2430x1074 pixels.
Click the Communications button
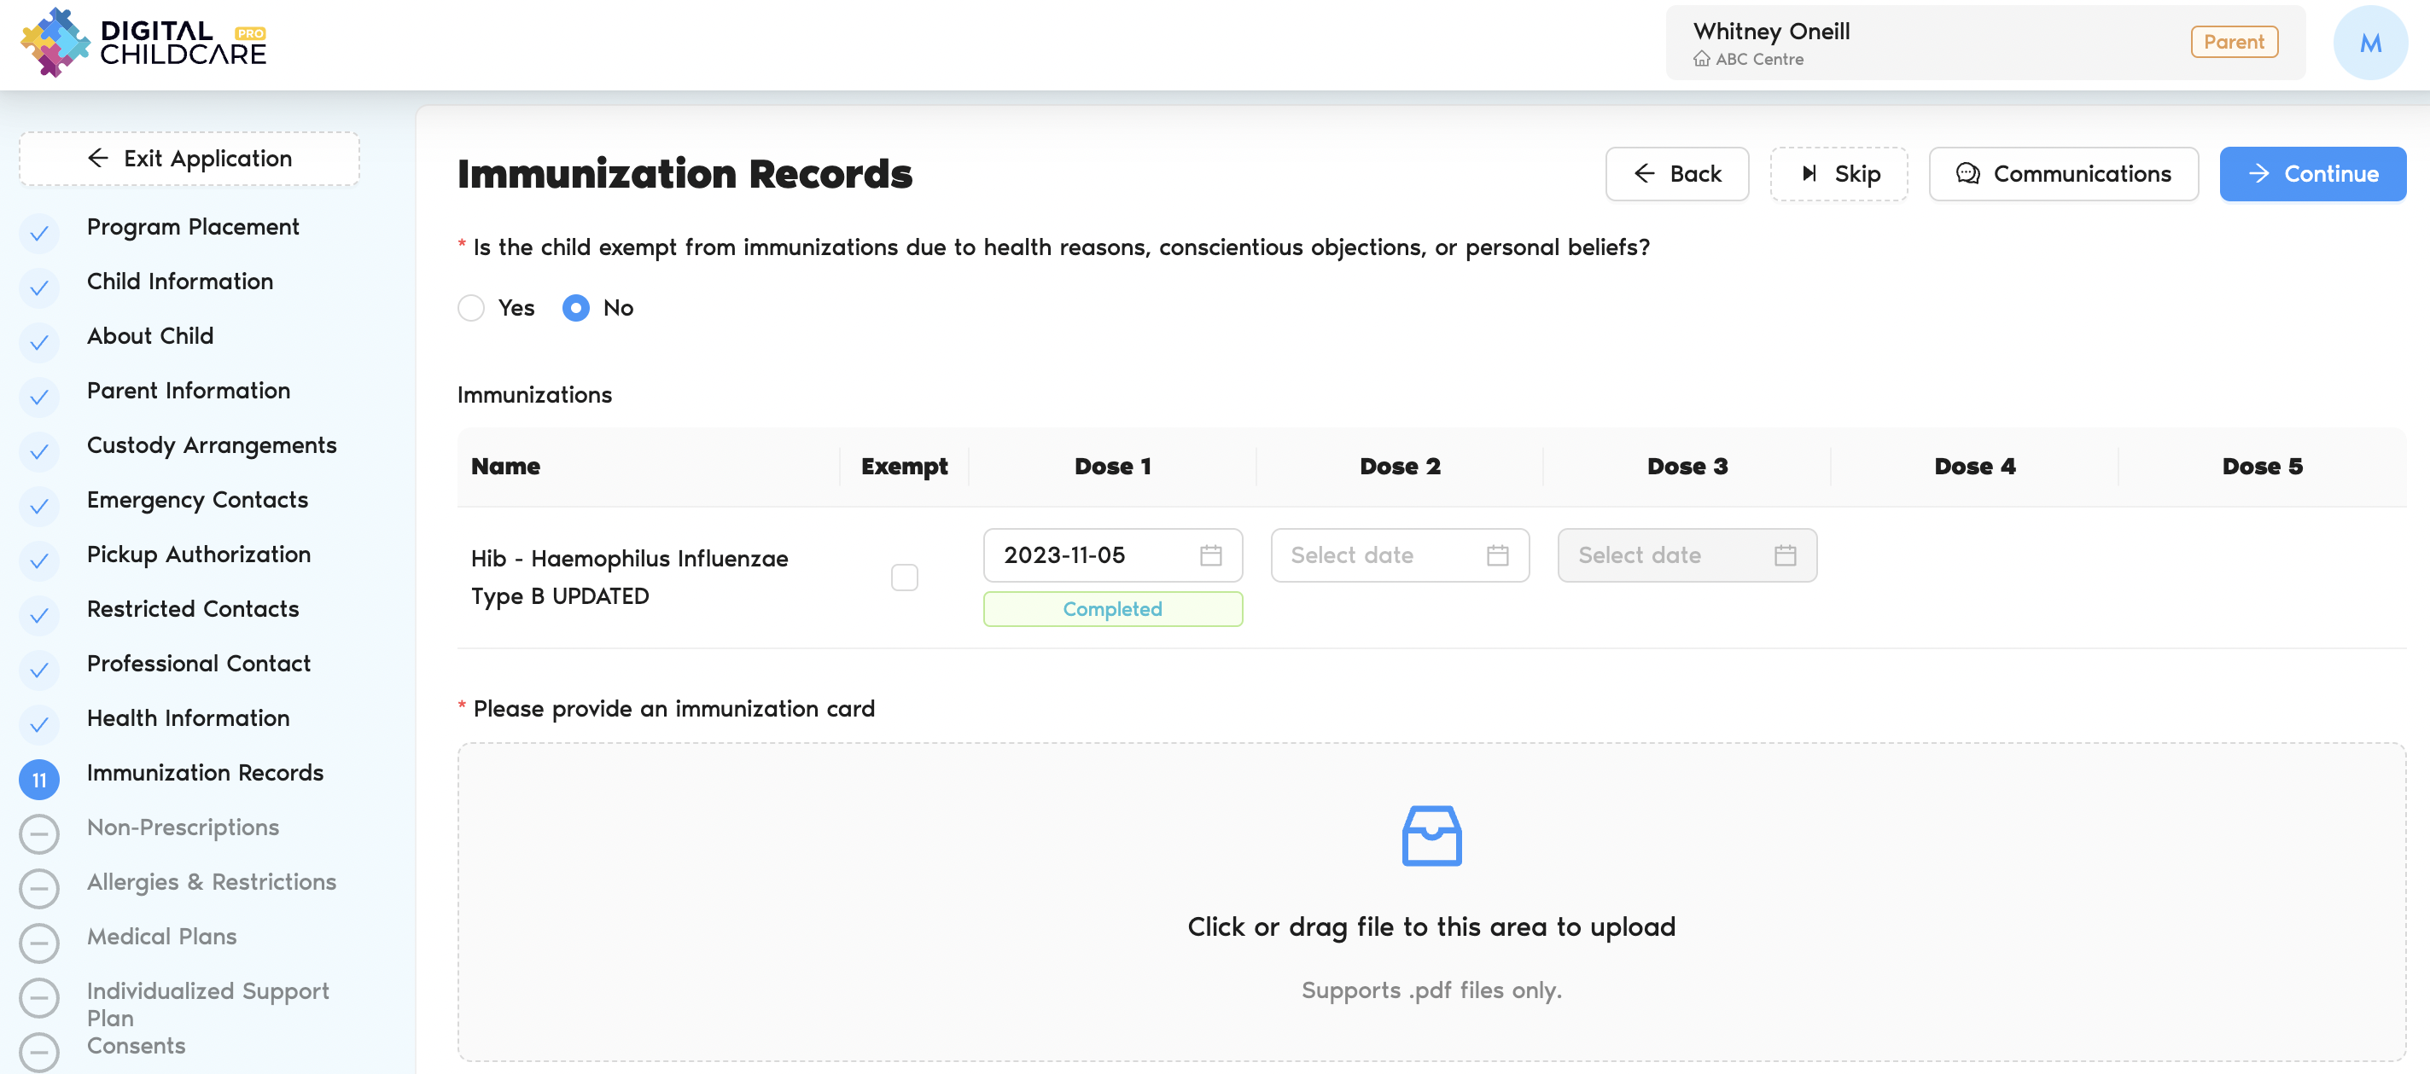click(x=2063, y=173)
